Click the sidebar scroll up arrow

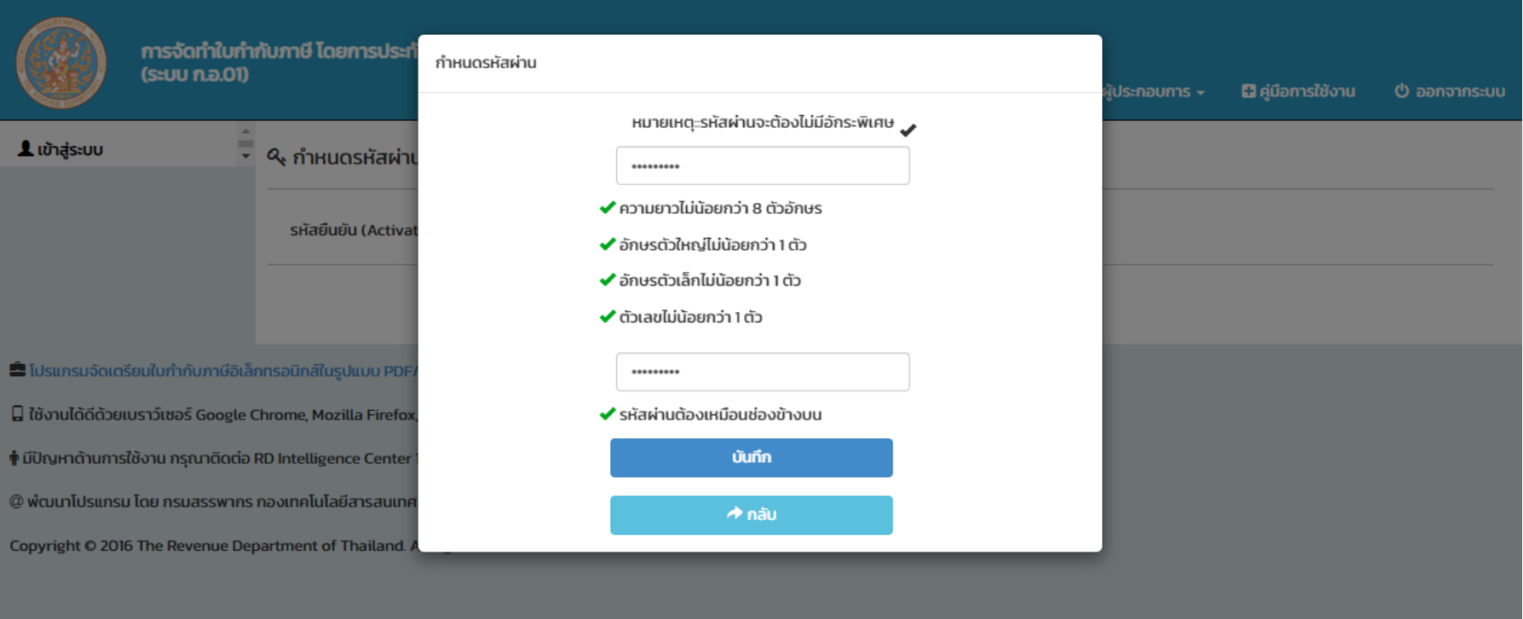point(245,132)
